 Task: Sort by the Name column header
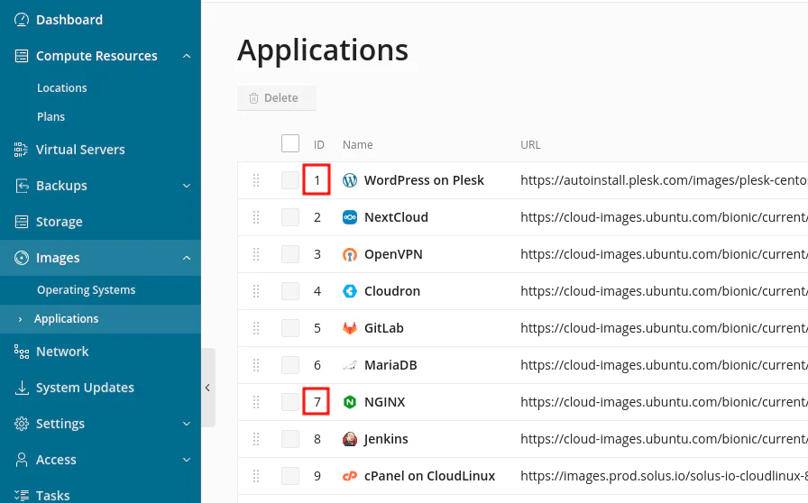pyautogui.click(x=358, y=145)
